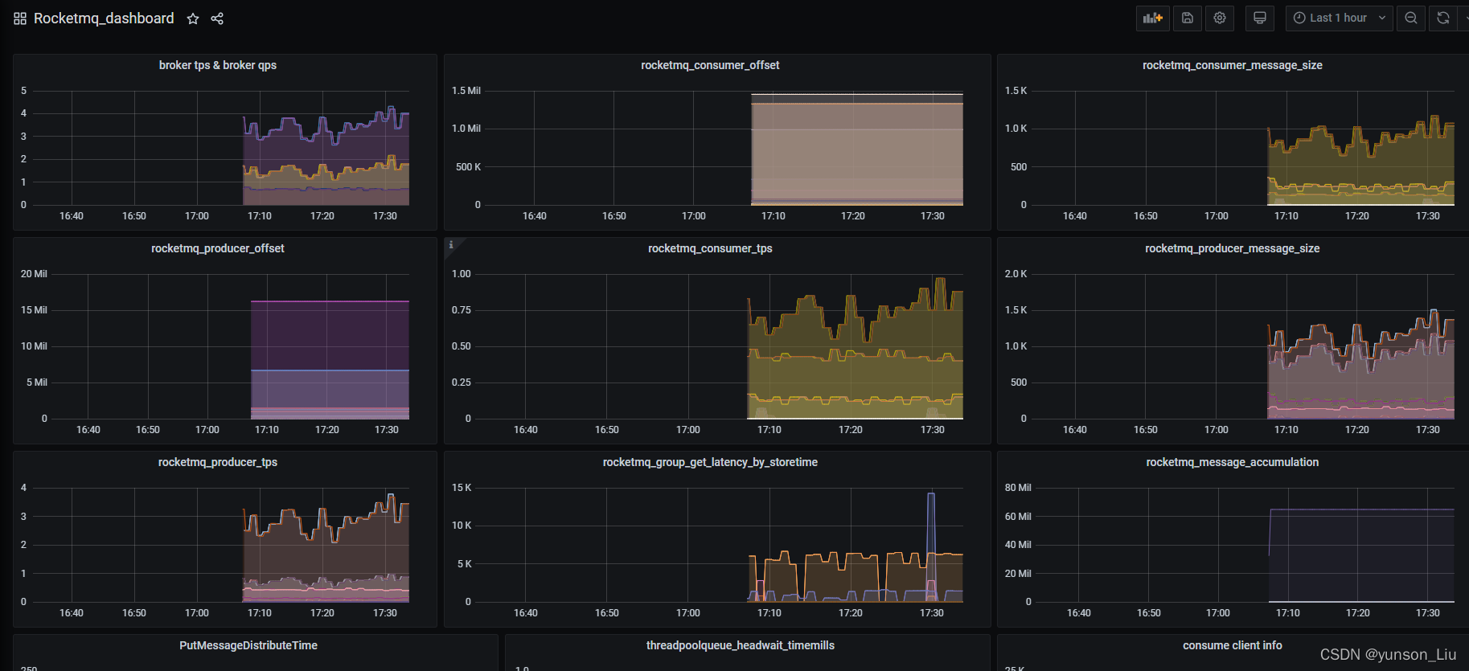This screenshot has height=671, width=1469.
Task: Open PutMessageDistributeTime panel title menu
Action: pos(248,645)
